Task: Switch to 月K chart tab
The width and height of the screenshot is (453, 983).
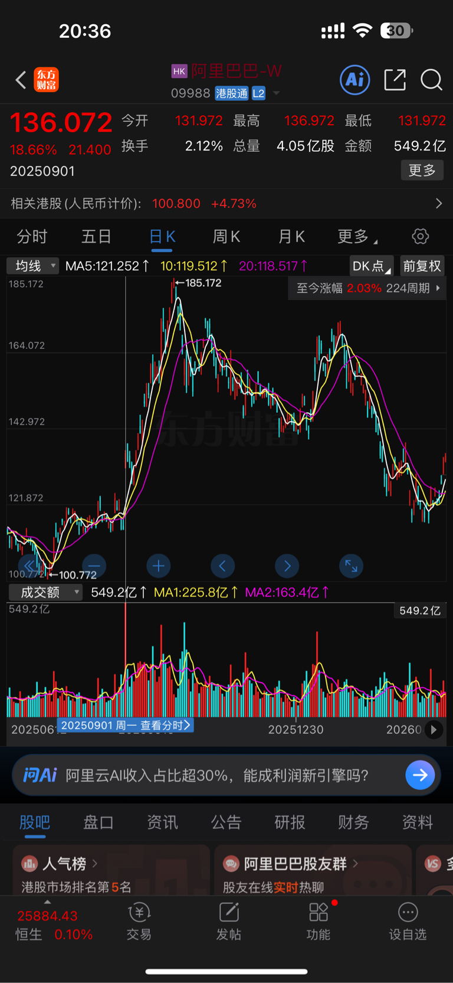Action: coord(291,237)
